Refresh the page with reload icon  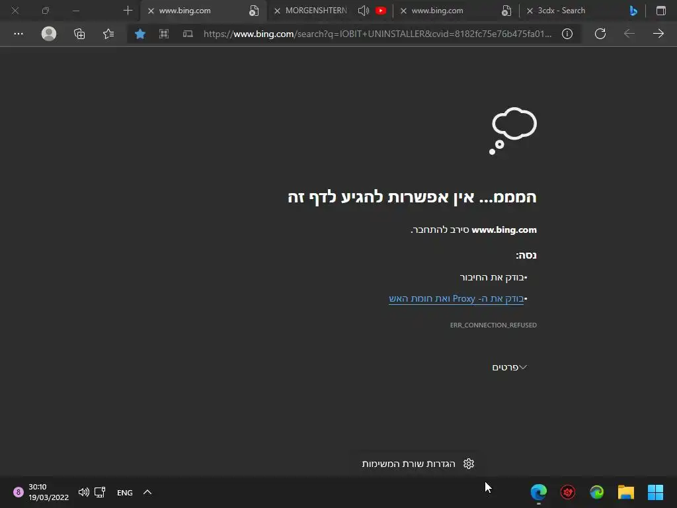[600, 34]
